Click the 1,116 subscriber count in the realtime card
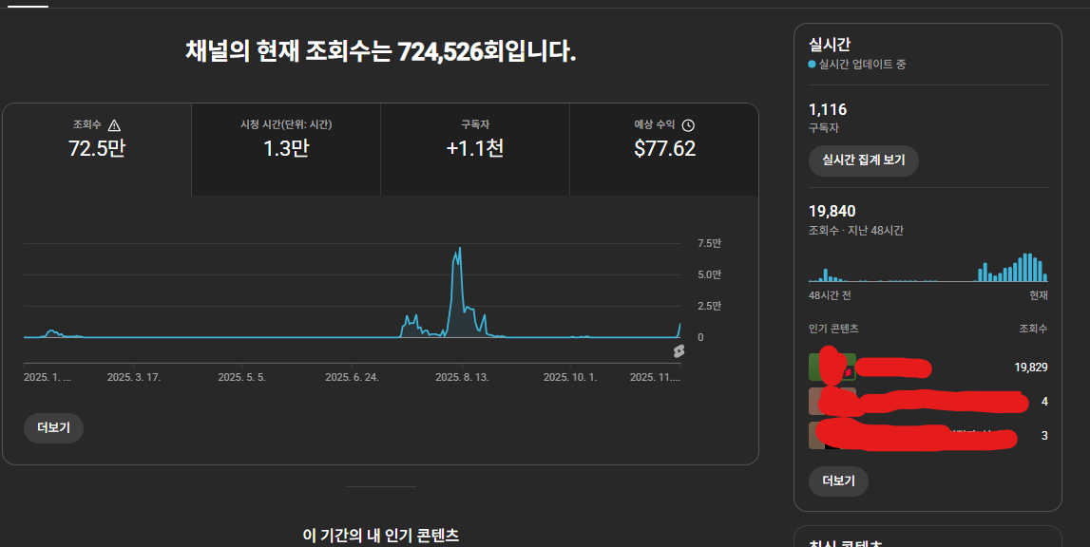Screen dimensions: 1090x547 (x=827, y=110)
